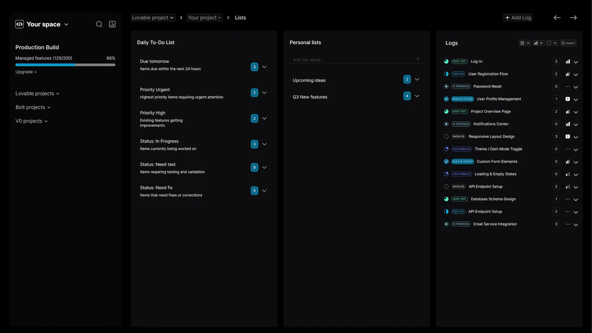Click the sidebar search magnifier icon

99,24
